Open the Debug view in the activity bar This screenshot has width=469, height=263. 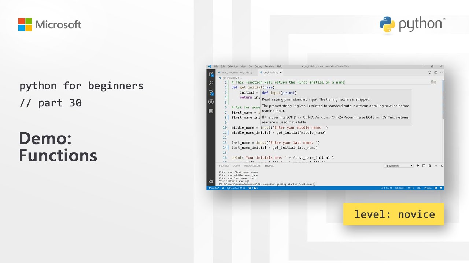point(211,102)
